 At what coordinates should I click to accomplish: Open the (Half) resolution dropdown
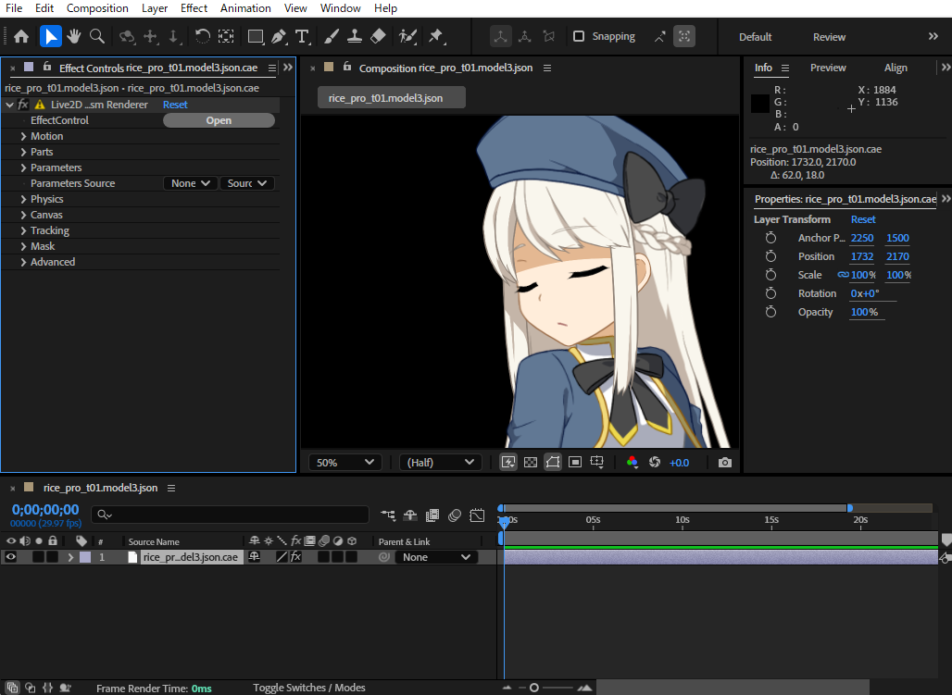click(x=440, y=463)
